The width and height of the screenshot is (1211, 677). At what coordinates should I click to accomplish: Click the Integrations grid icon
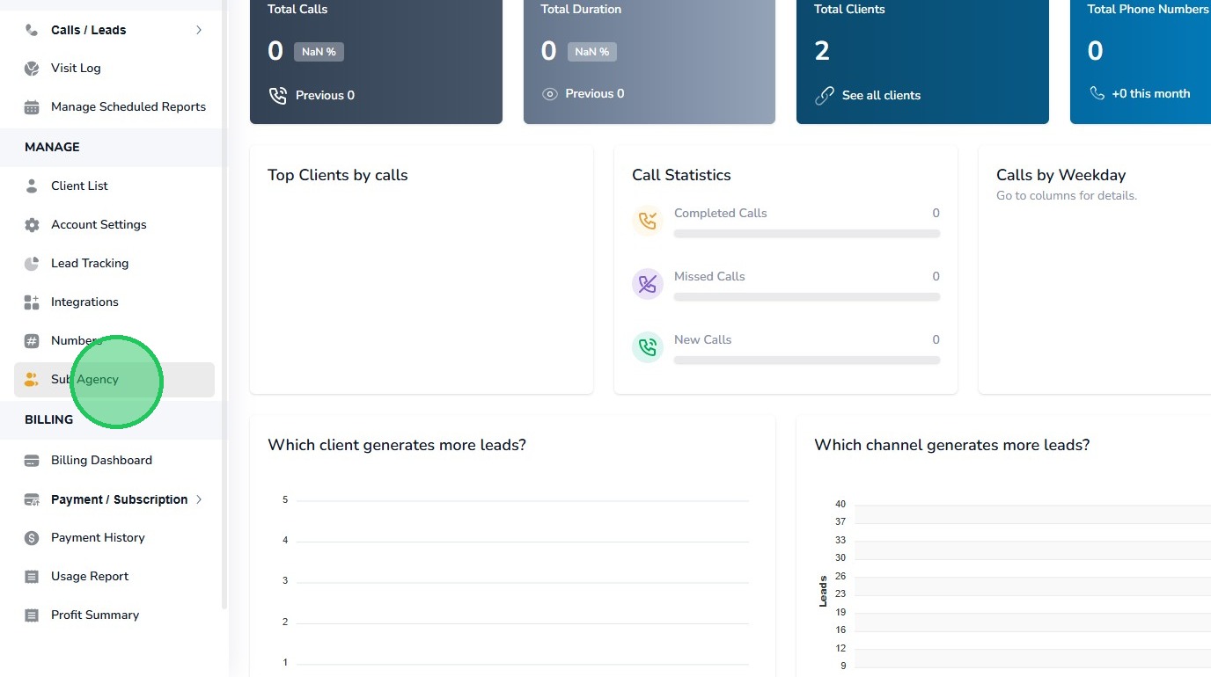point(32,302)
